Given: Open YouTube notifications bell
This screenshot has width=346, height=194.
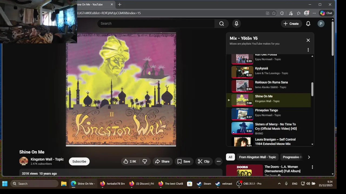Looking at the screenshot, I should (308, 24).
